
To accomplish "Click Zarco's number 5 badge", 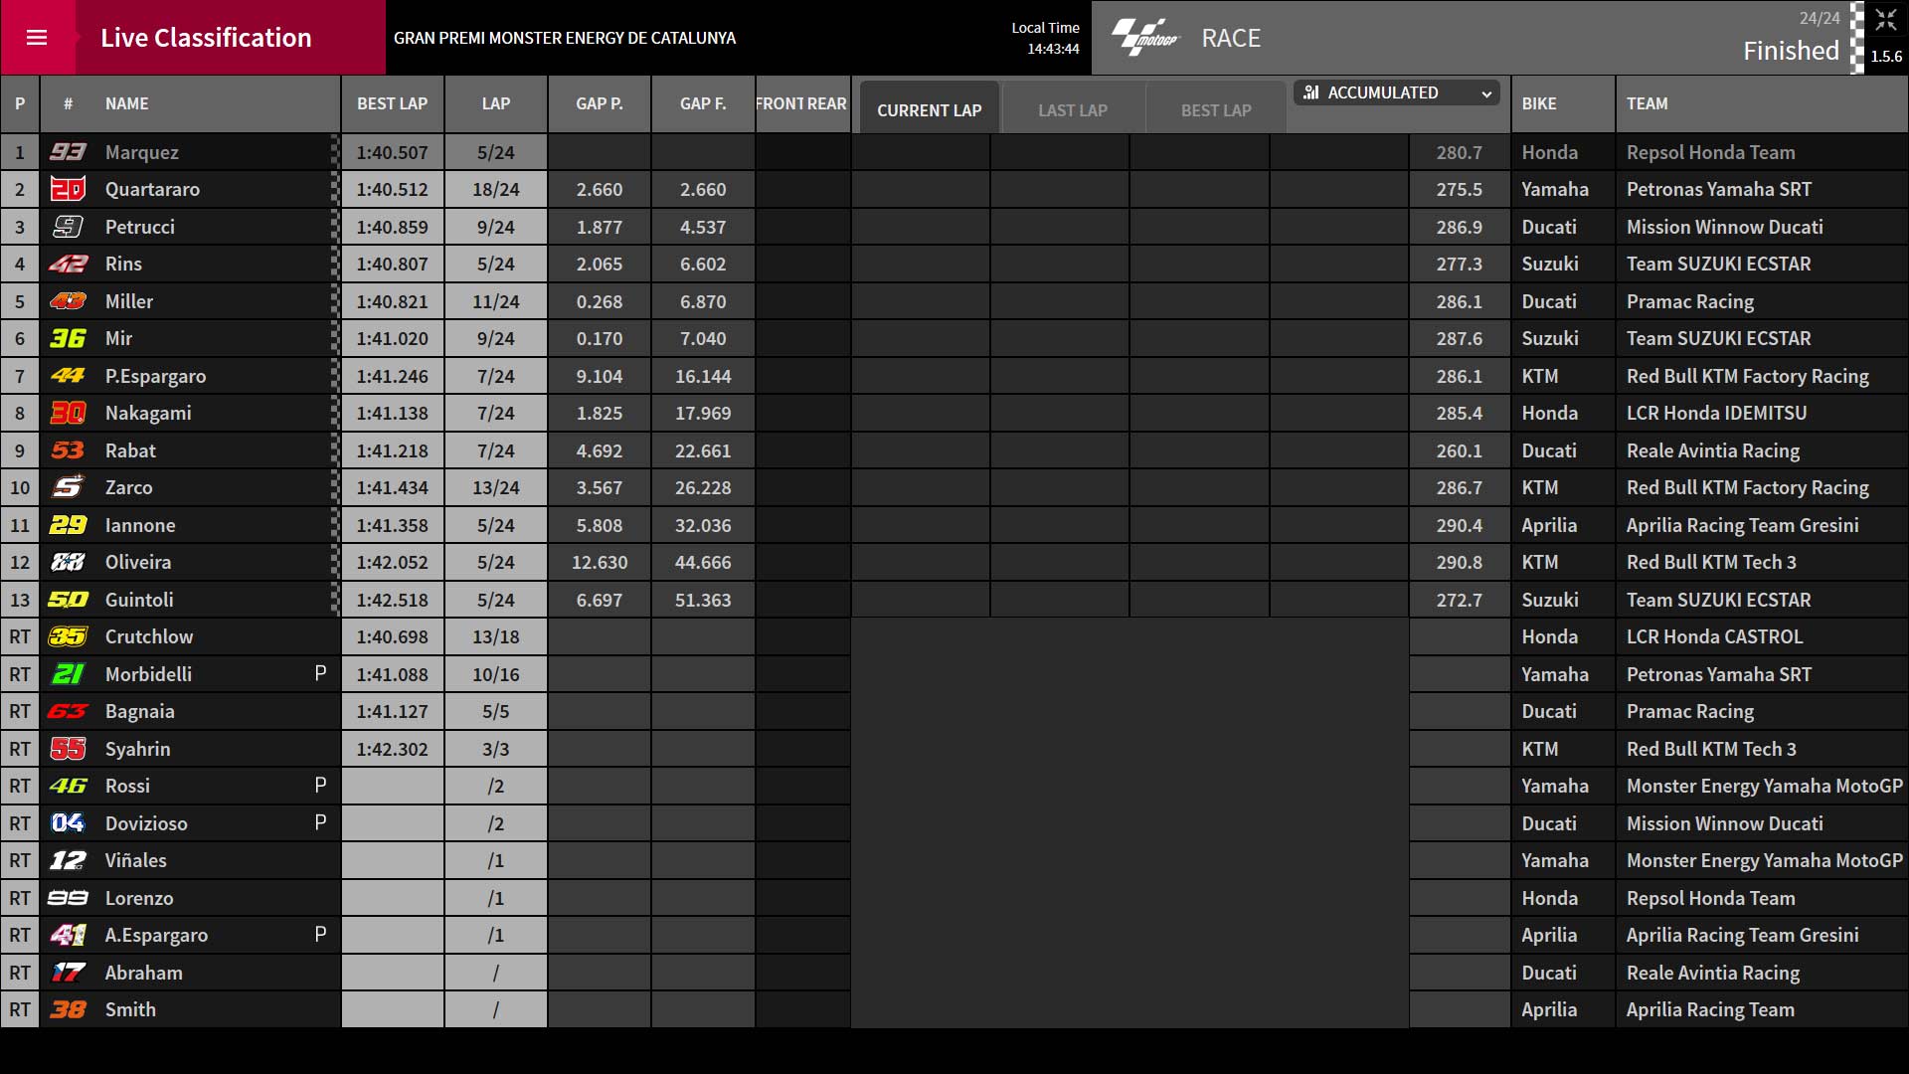I will (68, 487).
